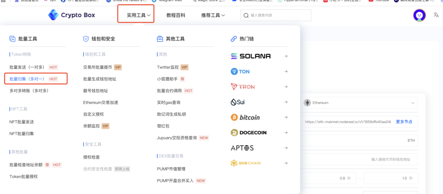The image size is (443, 194).
Task: Click the 批量工具 section icon
Action: pyautogui.click(x=12, y=39)
